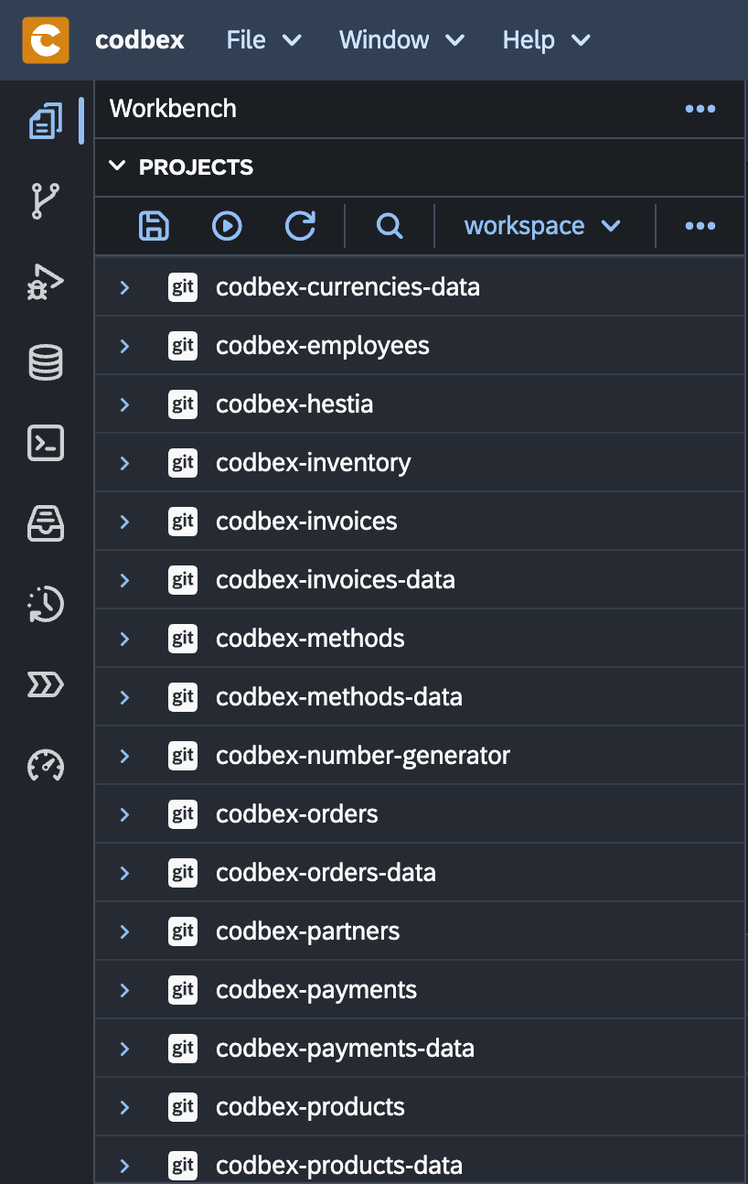
Task: Click the codbex logo icon
Action: coord(46,40)
